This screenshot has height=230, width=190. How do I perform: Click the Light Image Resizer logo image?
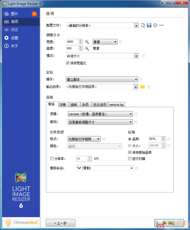tap(21, 178)
